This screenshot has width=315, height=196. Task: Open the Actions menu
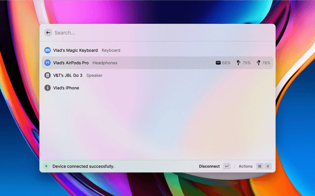(245, 167)
